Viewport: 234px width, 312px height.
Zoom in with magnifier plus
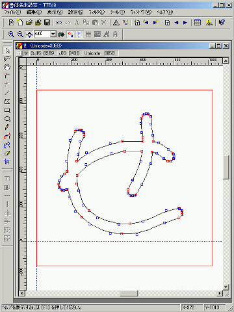[x=11, y=34]
